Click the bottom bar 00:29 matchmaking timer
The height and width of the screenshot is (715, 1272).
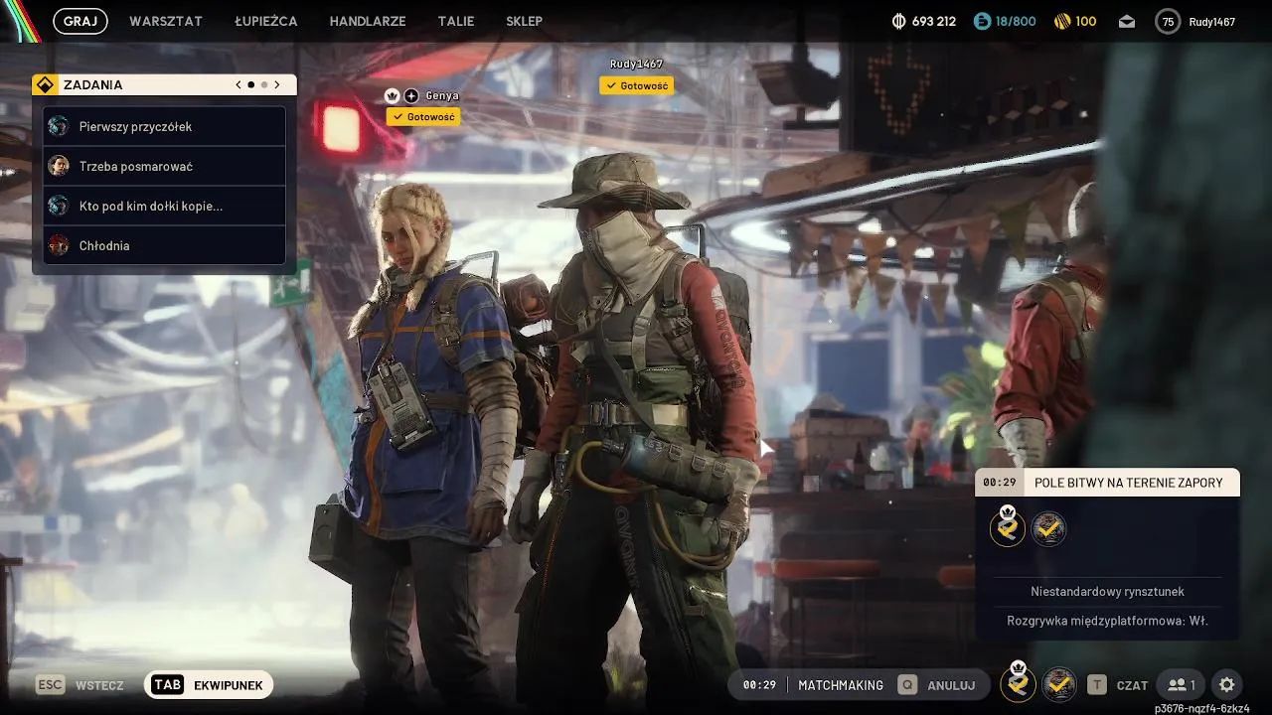(759, 685)
